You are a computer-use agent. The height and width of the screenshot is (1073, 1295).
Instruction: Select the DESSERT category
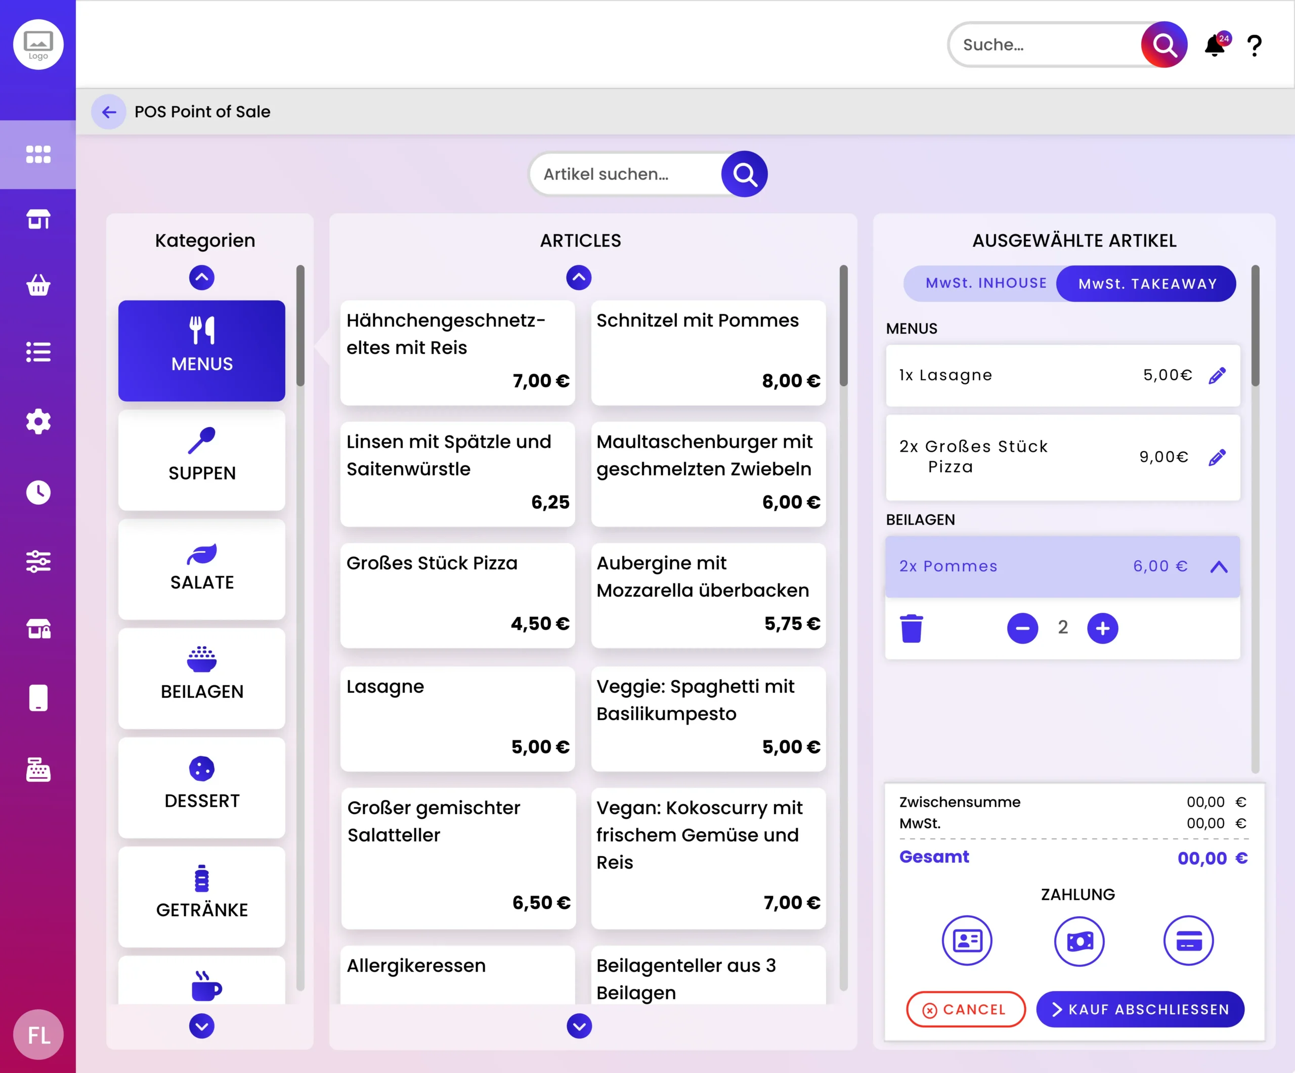pos(202,788)
